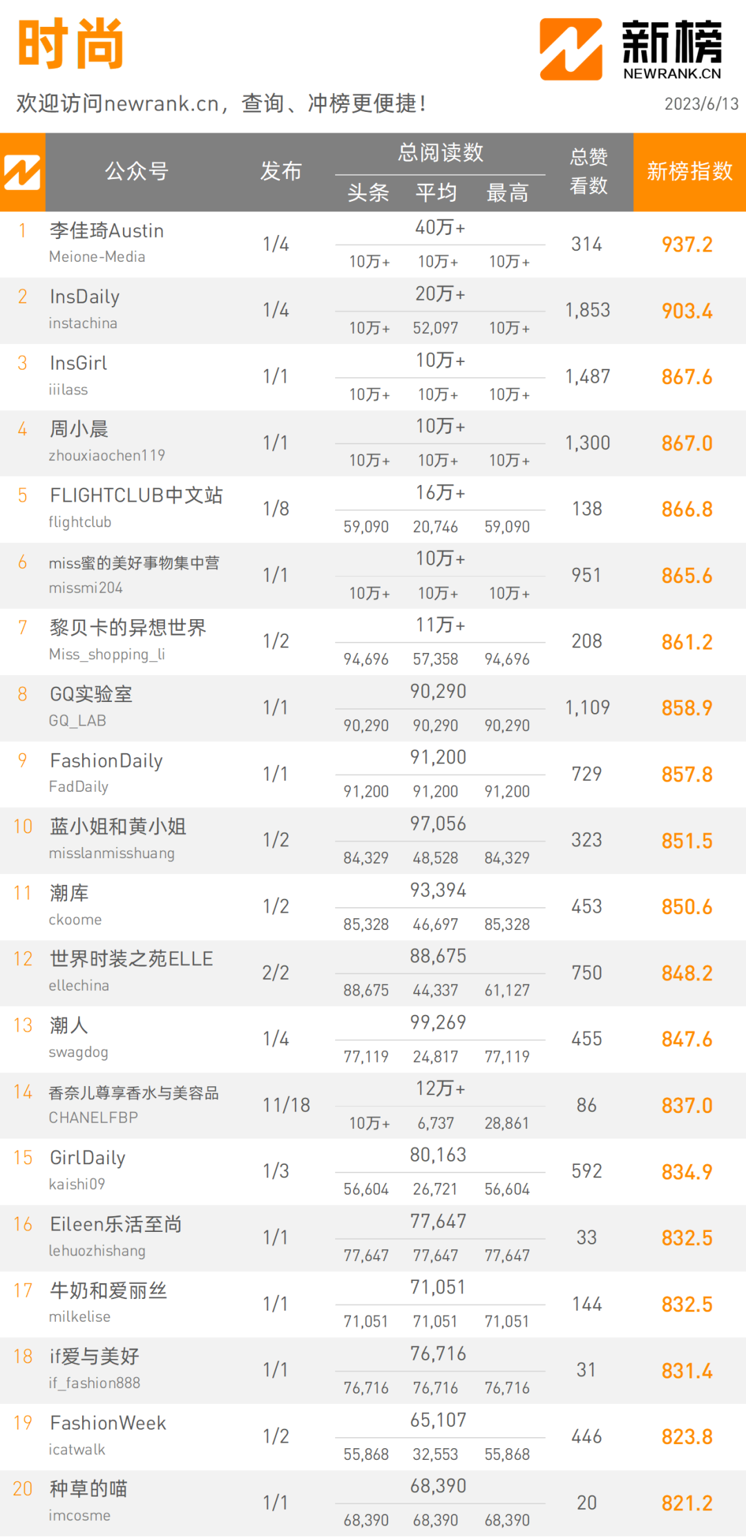Click the 发布 column header

pos(280,171)
